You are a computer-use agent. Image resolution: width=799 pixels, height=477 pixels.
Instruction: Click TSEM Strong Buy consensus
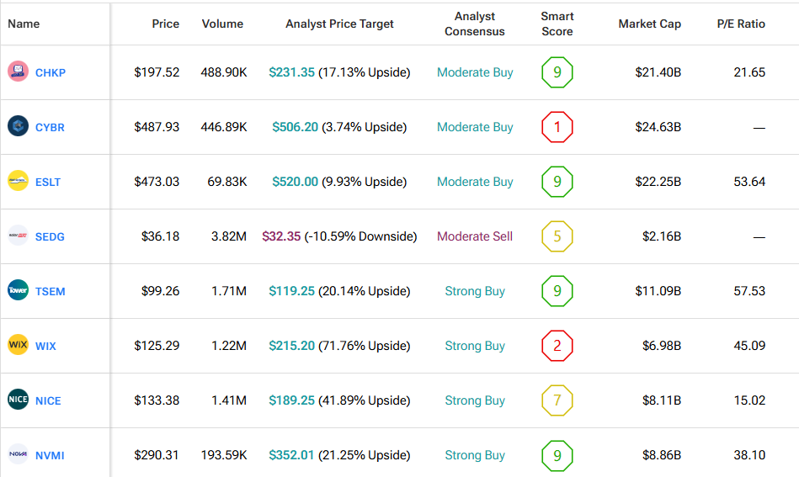(475, 291)
